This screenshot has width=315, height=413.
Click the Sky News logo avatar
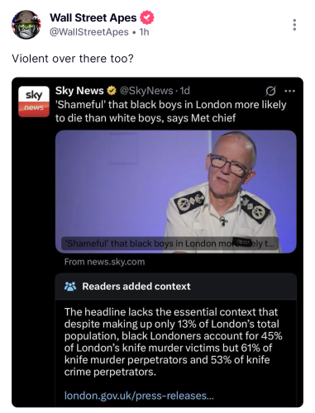34,102
